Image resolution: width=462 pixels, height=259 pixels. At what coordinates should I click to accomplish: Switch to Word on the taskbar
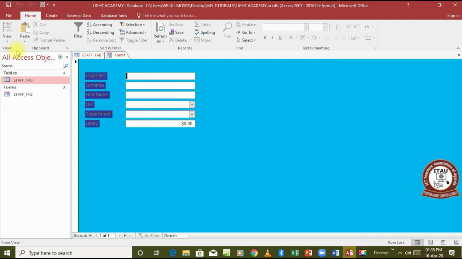[x=336, y=253]
